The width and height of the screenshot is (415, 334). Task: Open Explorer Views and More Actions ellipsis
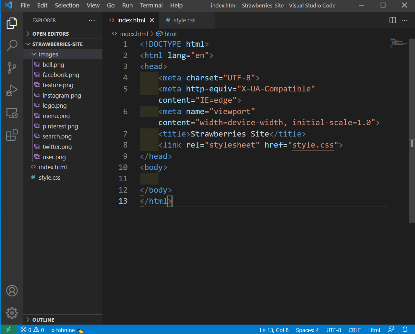(x=92, y=20)
